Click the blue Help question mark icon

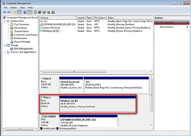coord(25,12)
